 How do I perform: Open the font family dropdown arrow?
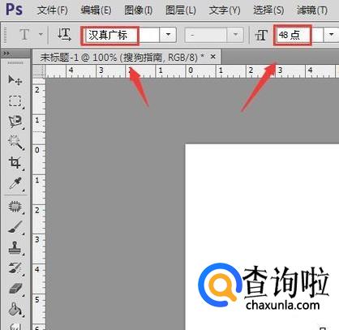pyautogui.click(x=168, y=35)
